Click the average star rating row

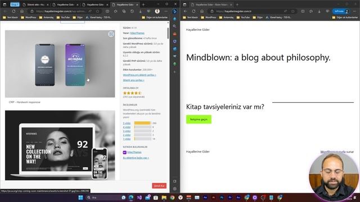pyautogui.click(x=132, y=93)
